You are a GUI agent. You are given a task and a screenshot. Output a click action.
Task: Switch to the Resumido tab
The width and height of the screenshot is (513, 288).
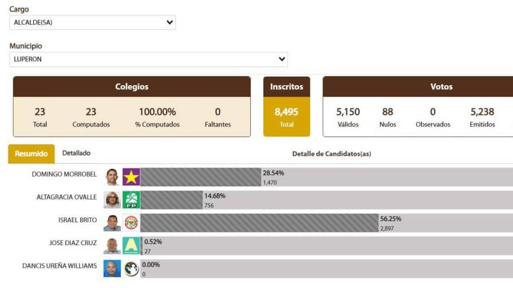pos(31,154)
